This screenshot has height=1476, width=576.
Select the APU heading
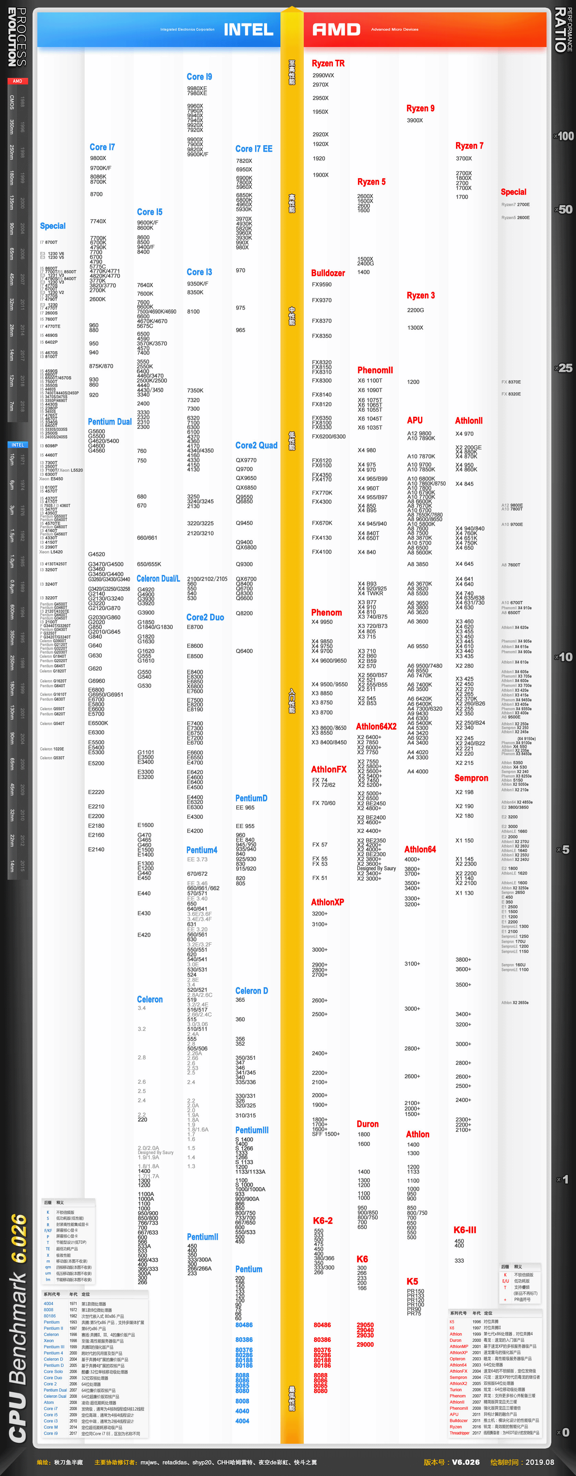click(415, 420)
